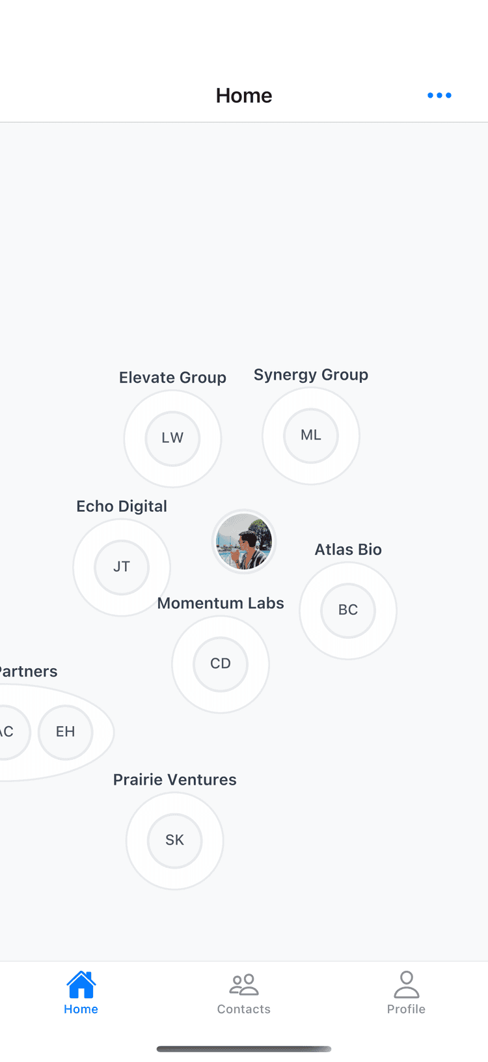
Task: Tap the JT contact bubble in Echo Digital
Action: pos(121,566)
